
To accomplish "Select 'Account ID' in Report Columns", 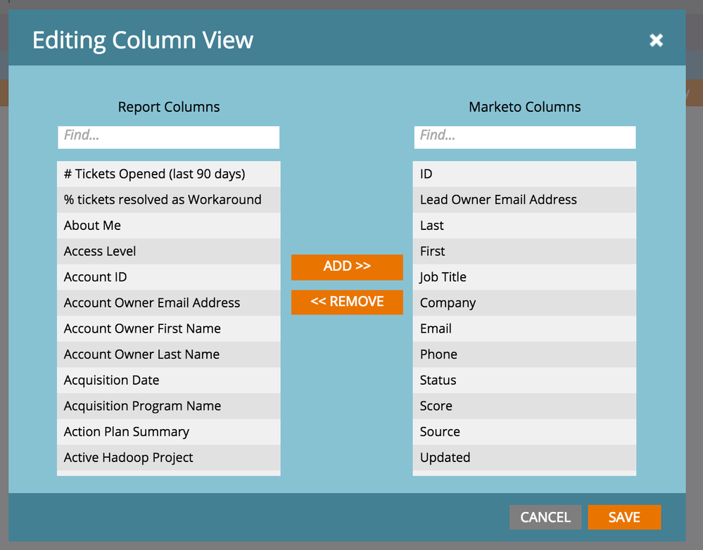I will [x=169, y=277].
